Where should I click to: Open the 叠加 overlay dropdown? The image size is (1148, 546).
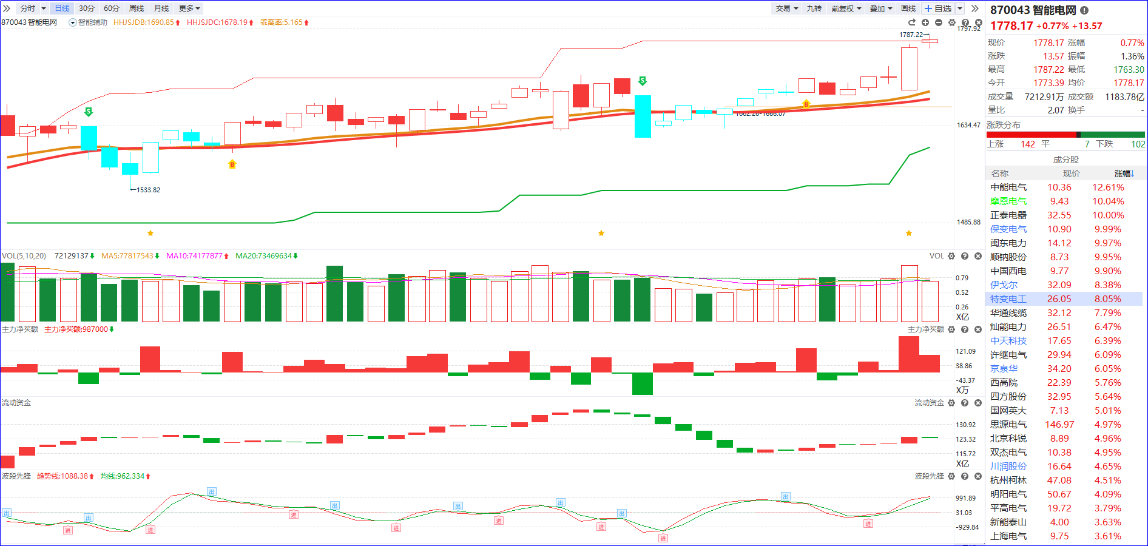point(880,8)
